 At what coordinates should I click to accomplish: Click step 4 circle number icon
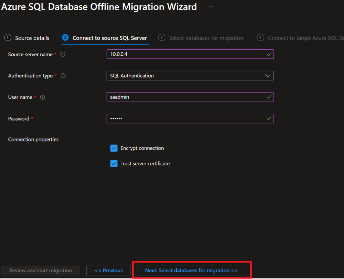[x=260, y=38]
